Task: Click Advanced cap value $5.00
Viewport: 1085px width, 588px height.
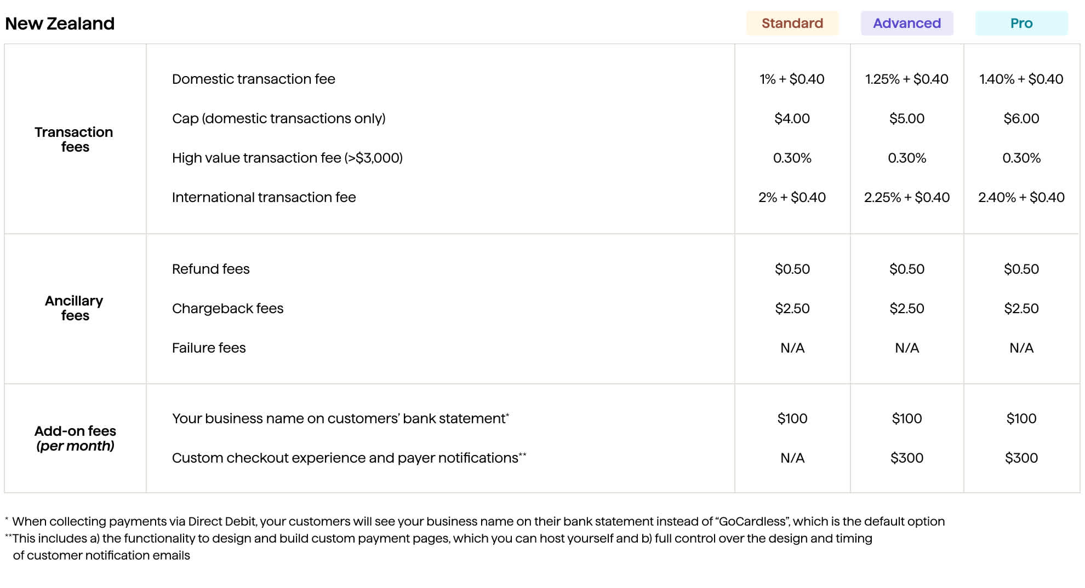Action: click(x=906, y=119)
